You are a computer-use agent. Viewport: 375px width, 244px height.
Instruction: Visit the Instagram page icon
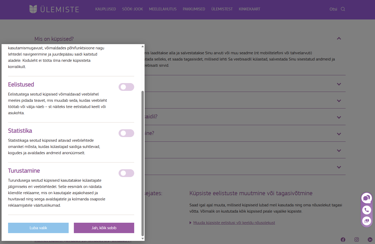pyautogui.click(x=357, y=240)
